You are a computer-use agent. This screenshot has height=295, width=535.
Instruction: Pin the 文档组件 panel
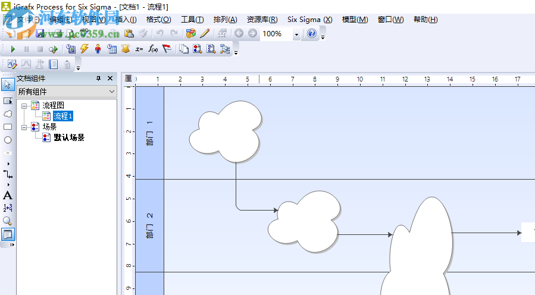pyautogui.click(x=98, y=79)
